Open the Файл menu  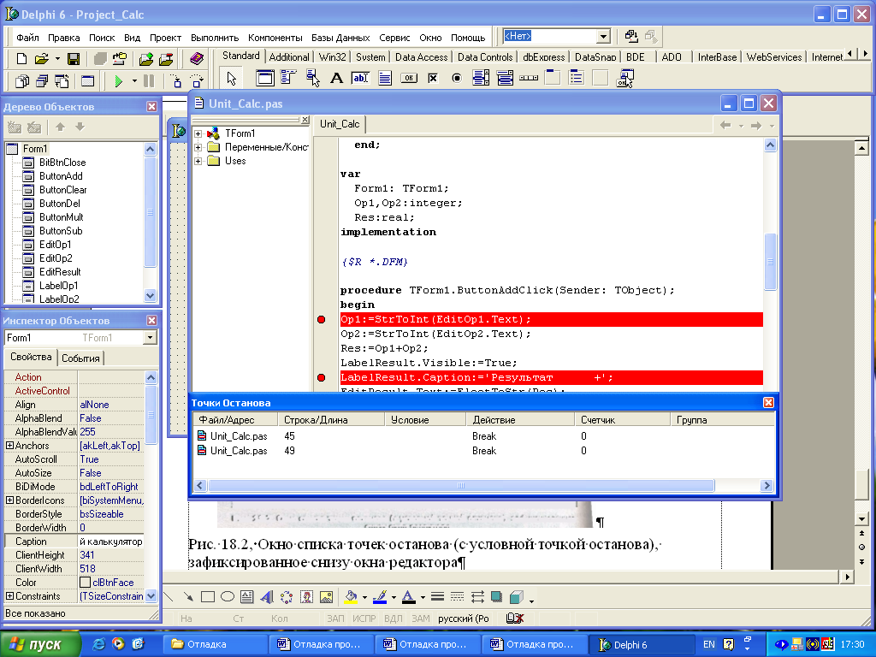coord(27,38)
